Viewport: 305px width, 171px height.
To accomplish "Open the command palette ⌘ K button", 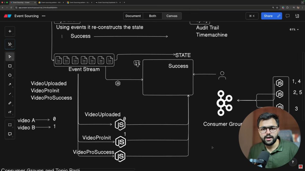I will coord(252,16).
